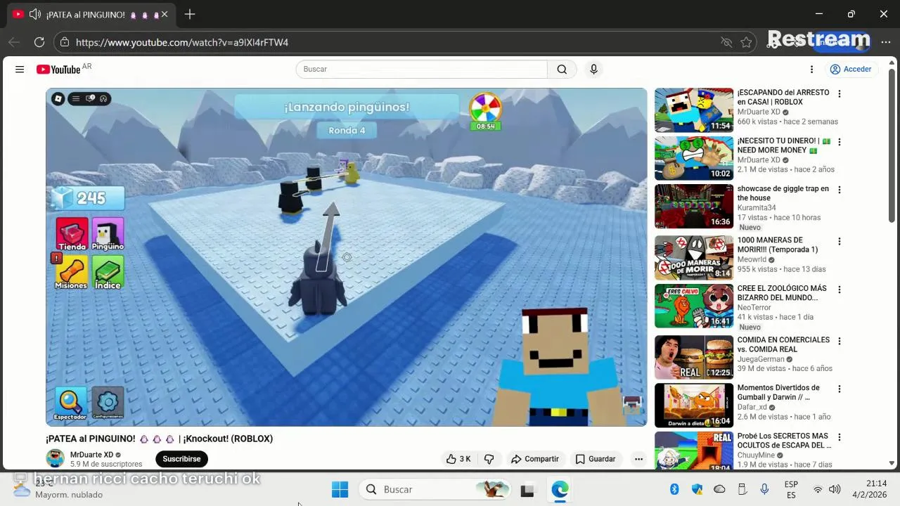
Task: Click the favorites star in the address bar
Action: (746, 42)
